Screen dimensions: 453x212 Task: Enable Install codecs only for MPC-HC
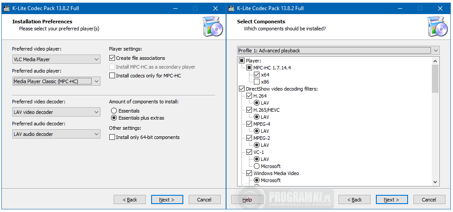112,76
